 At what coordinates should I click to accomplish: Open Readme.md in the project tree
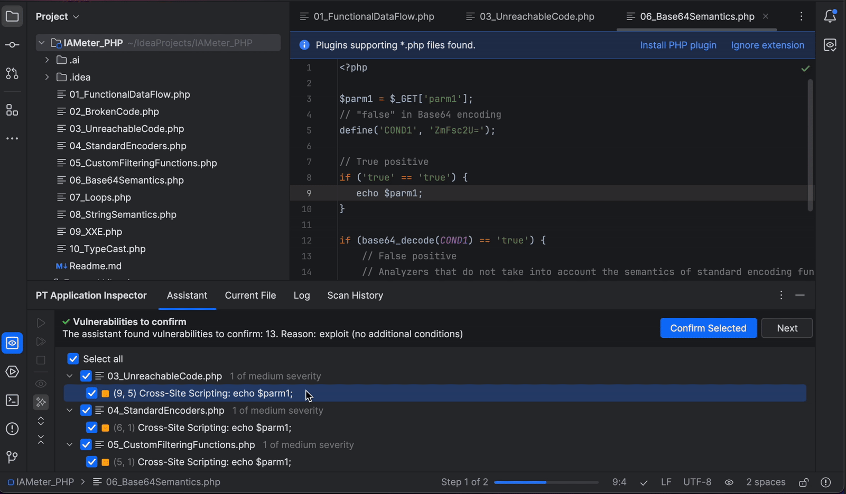[95, 266]
